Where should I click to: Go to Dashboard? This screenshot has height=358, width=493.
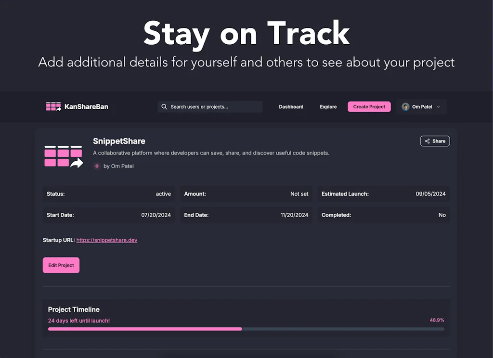click(291, 107)
